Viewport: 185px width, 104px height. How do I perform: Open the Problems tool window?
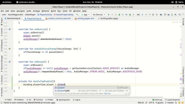coord(19,100)
